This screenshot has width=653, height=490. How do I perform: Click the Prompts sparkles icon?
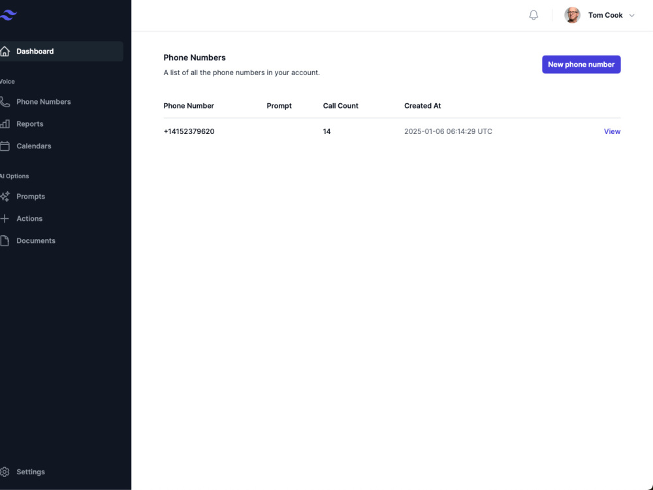5,196
